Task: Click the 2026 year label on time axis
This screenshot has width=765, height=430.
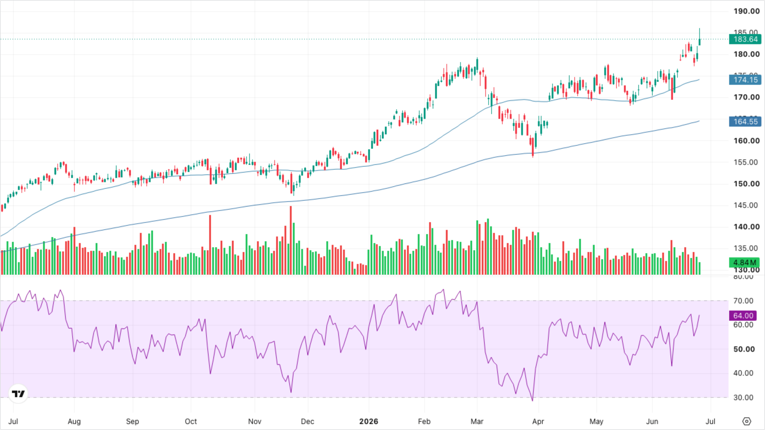Action: (x=368, y=421)
